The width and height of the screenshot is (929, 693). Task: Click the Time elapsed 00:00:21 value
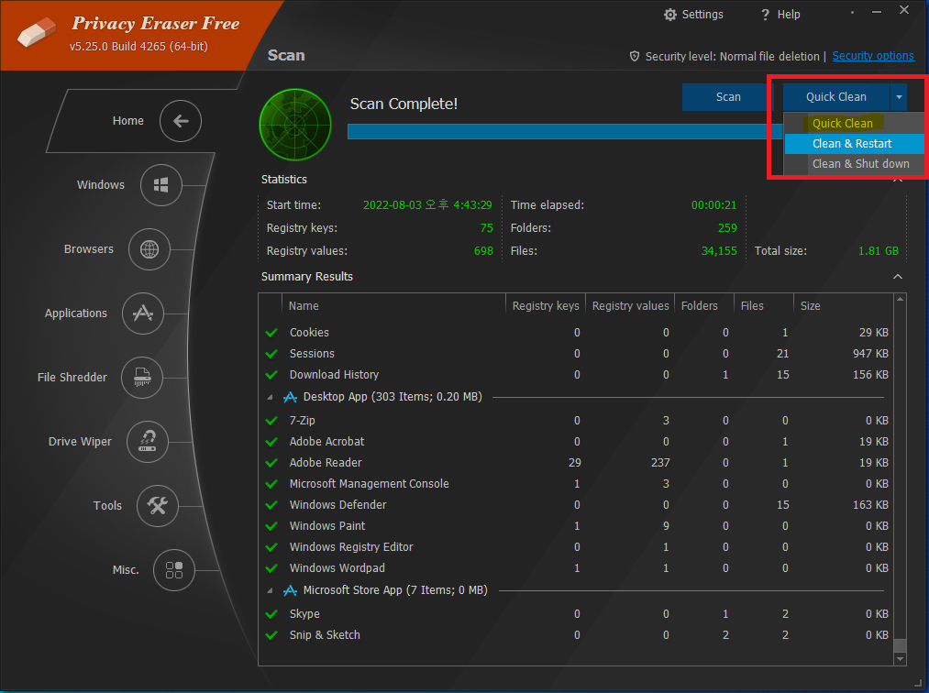pyautogui.click(x=713, y=205)
